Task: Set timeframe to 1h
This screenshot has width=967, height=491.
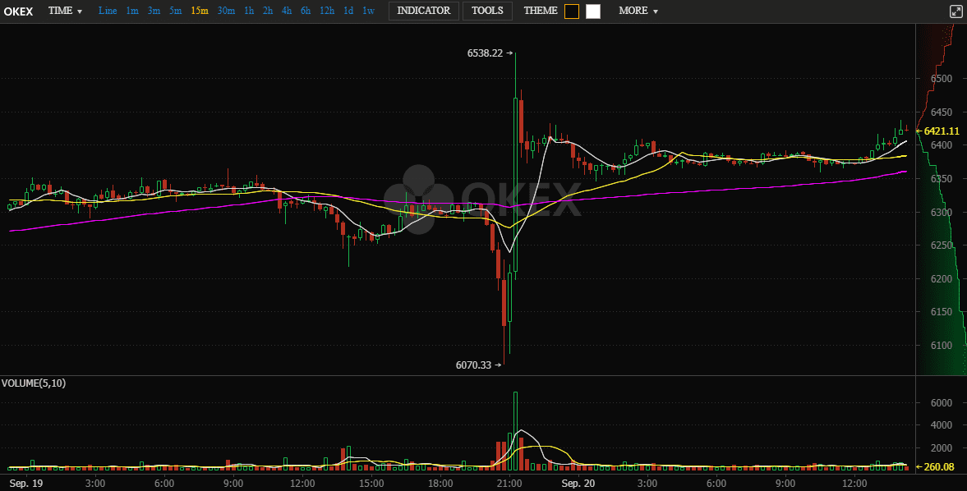Action: coord(249,11)
